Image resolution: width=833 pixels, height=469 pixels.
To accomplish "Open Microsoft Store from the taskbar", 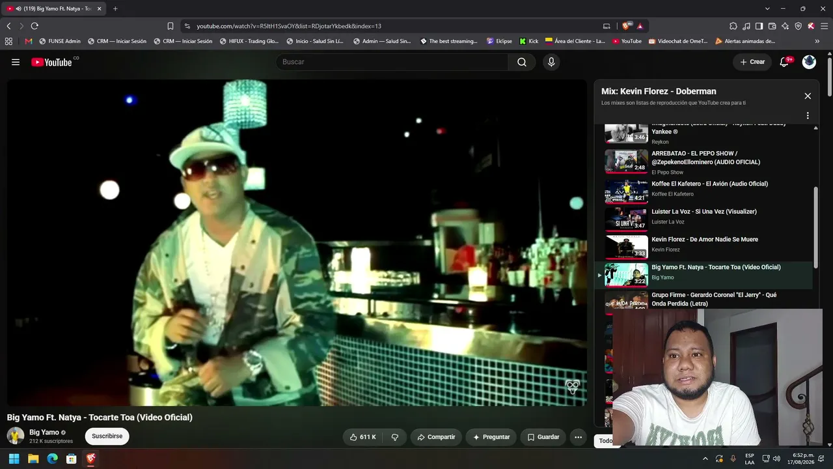I will coord(72,459).
